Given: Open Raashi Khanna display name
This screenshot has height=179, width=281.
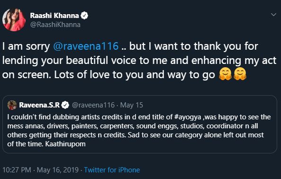Looking at the screenshot, I should [54, 16].
